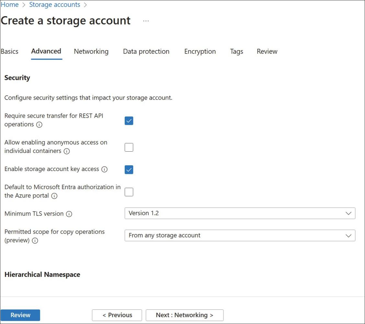Enable anonymous access on individual containers checkbox
This screenshot has width=365, height=324.
tap(129, 147)
